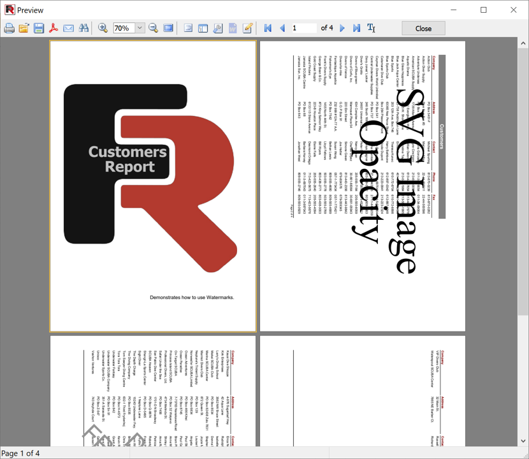Viewport: 529px width, 459px height.
Task: Click the Zoom out magnifier
Action: tap(154, 28)
